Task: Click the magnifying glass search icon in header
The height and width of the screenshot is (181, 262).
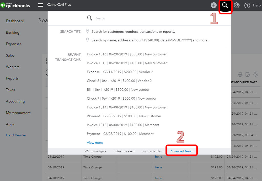Action: 225,5
